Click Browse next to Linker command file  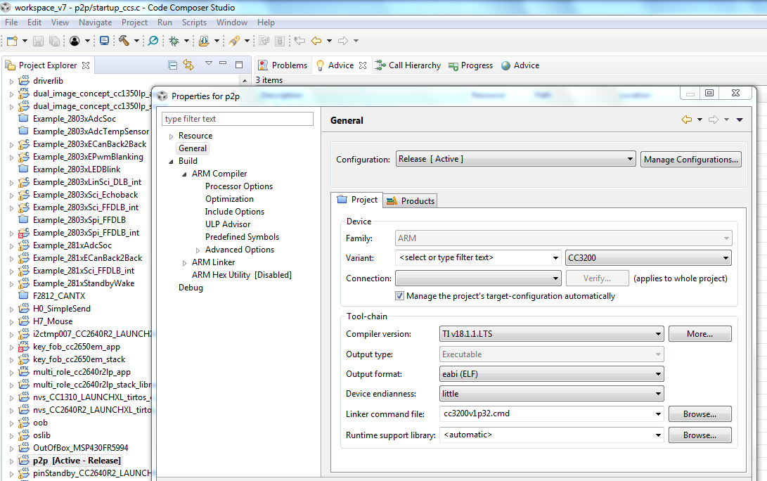pyautogui.click(x=699, y=414)
